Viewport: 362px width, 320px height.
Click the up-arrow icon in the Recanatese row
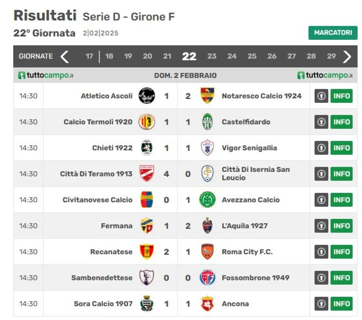[321, 252]
